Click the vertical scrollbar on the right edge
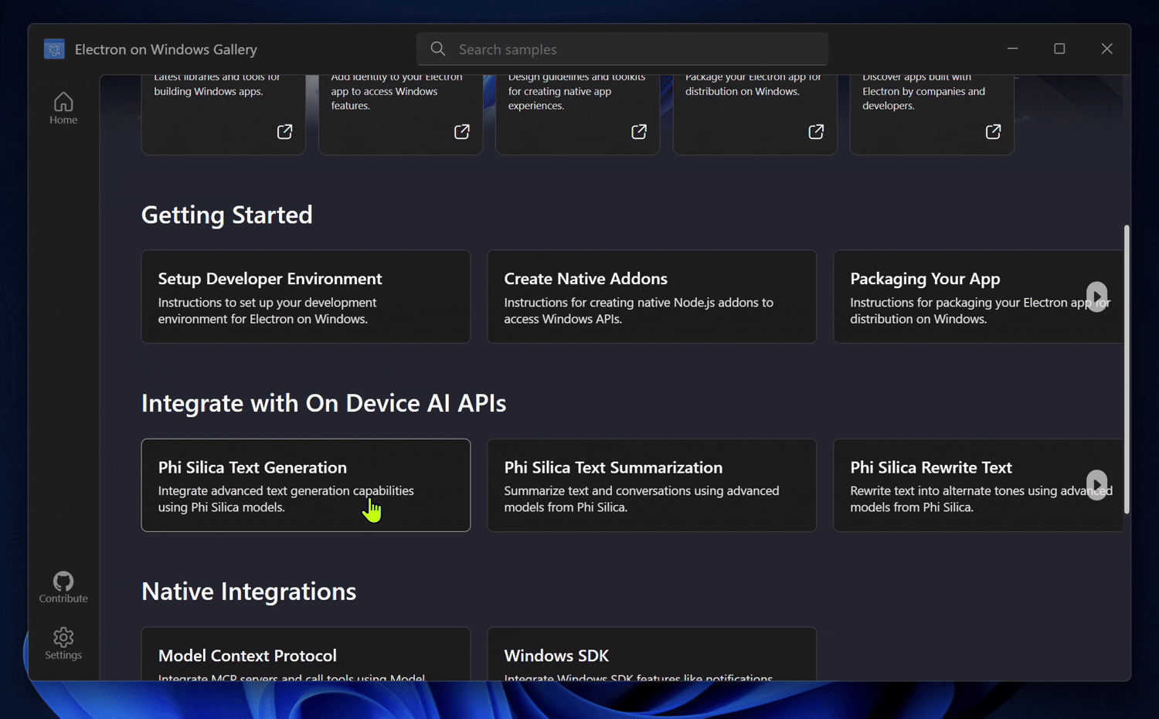This screenshot has width=1159, height=719. pos(1127,369)
